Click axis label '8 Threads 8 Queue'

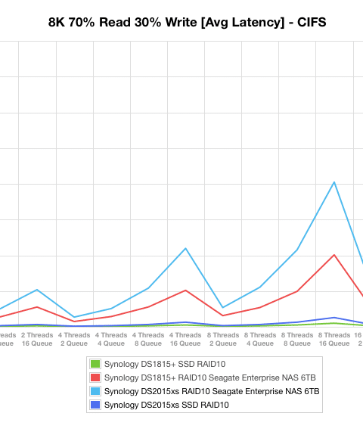tap(297, 339)
